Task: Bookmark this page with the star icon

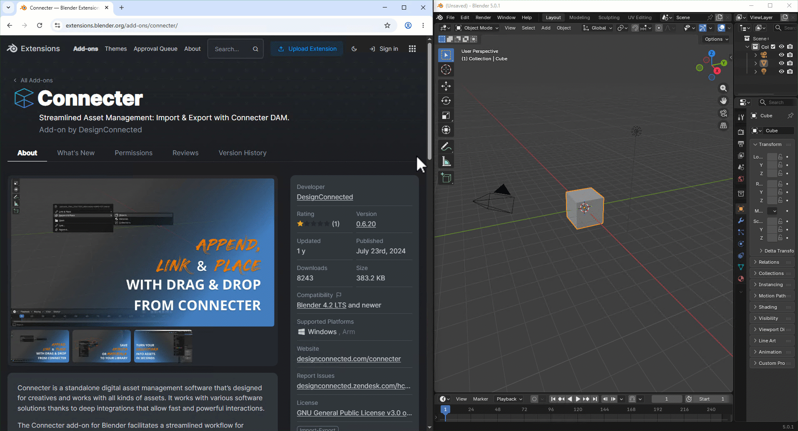Action: 387,25
